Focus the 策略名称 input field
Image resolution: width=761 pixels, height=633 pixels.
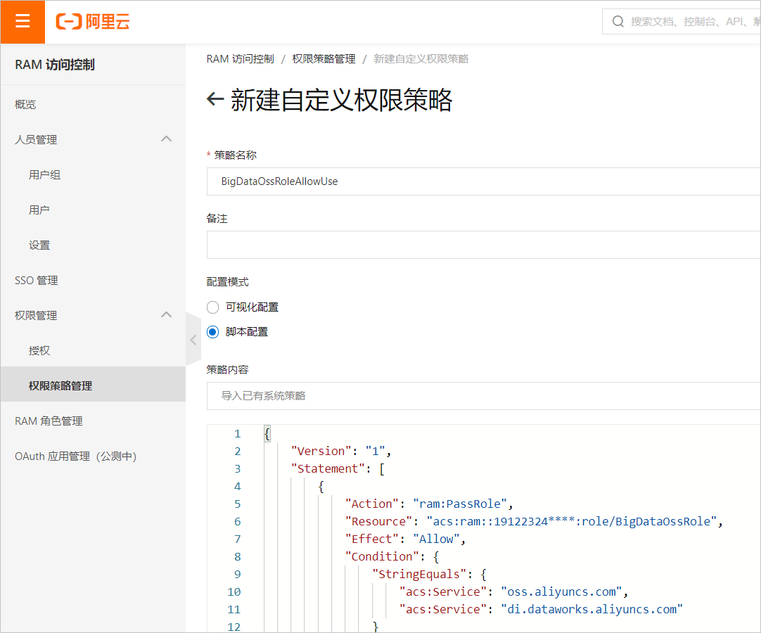(483, 181)
